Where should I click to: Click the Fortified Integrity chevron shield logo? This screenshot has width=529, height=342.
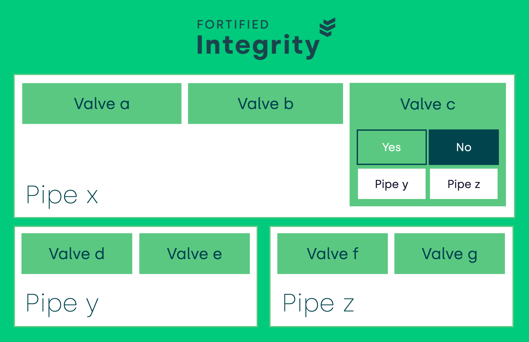(x=327, y=27)
